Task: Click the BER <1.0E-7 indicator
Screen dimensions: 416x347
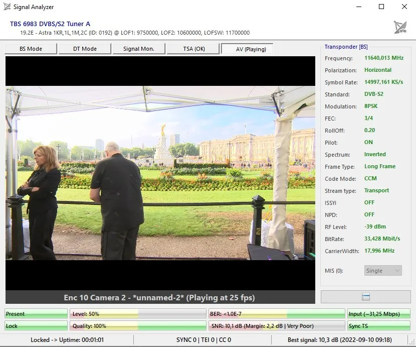Action: (x=277, y=314)
